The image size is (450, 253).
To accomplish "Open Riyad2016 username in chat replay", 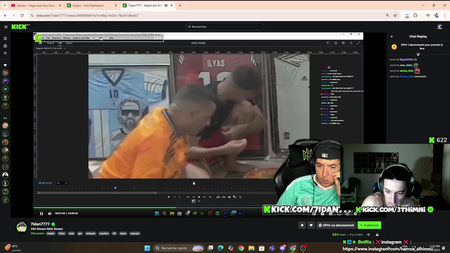I will click(406, 60).
